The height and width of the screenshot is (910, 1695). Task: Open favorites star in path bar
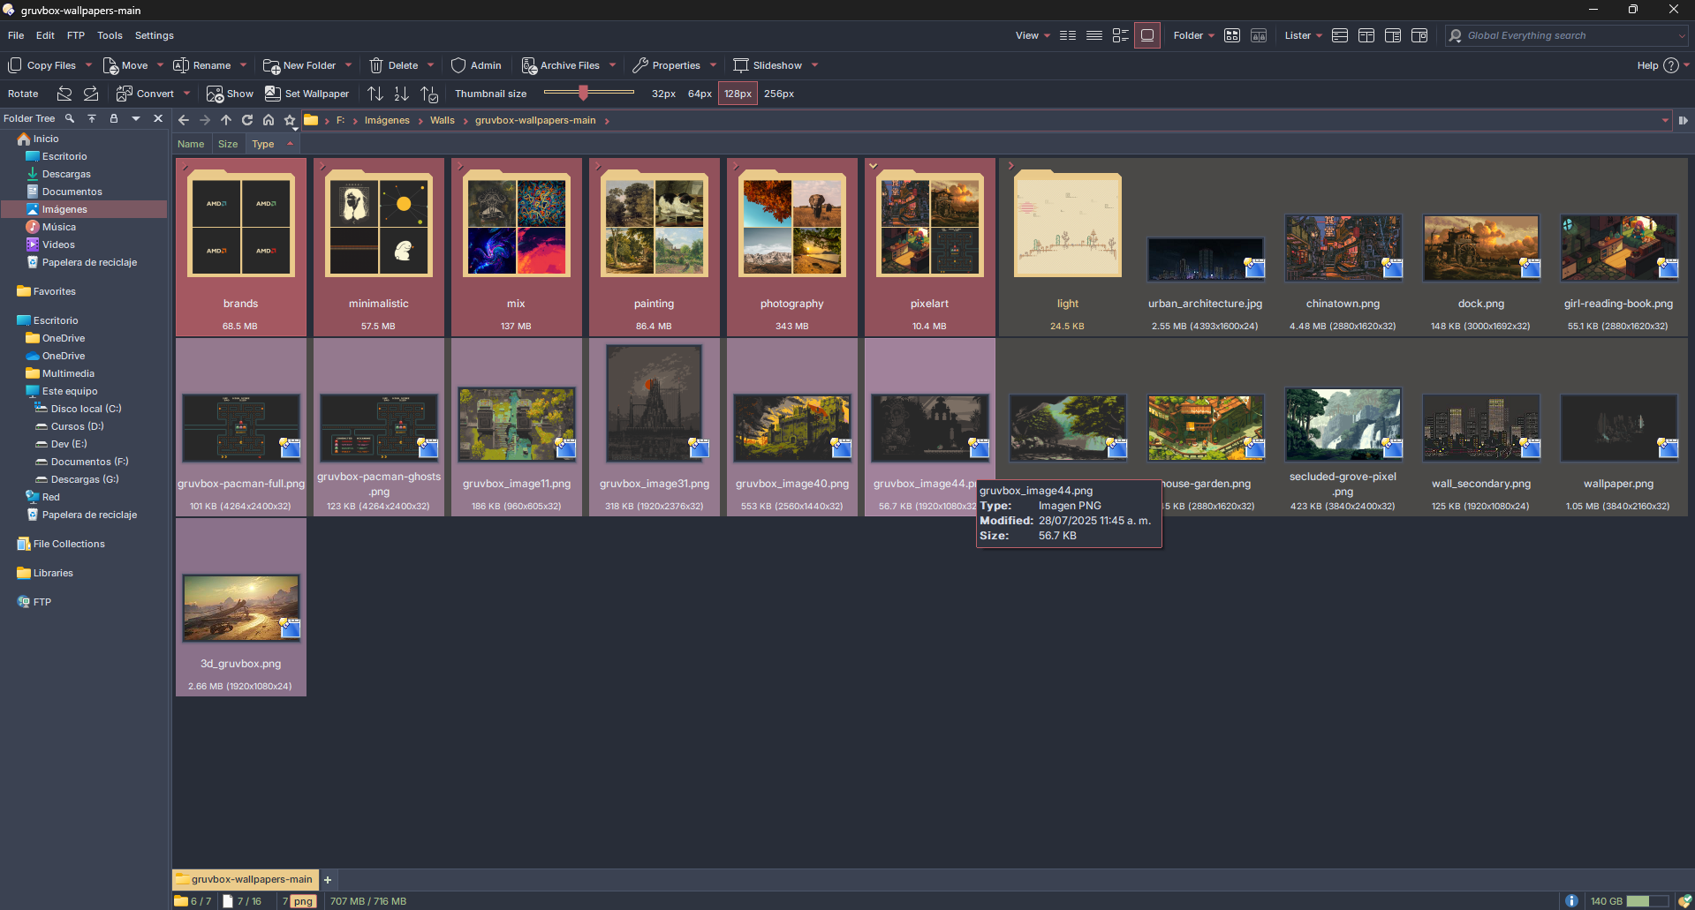click(x=289, y=120)
